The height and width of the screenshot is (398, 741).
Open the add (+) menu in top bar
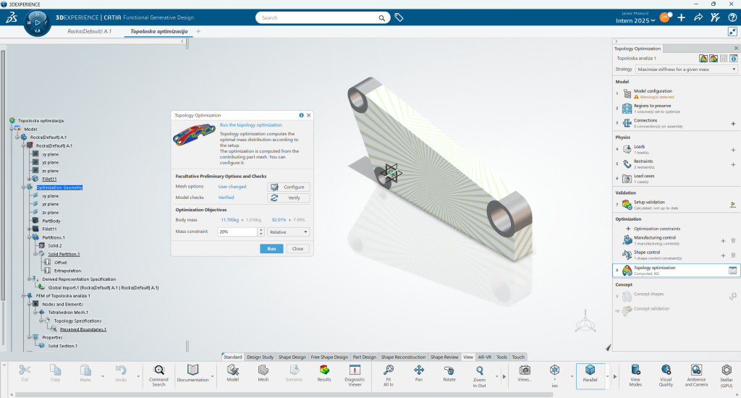pos(682,17)
